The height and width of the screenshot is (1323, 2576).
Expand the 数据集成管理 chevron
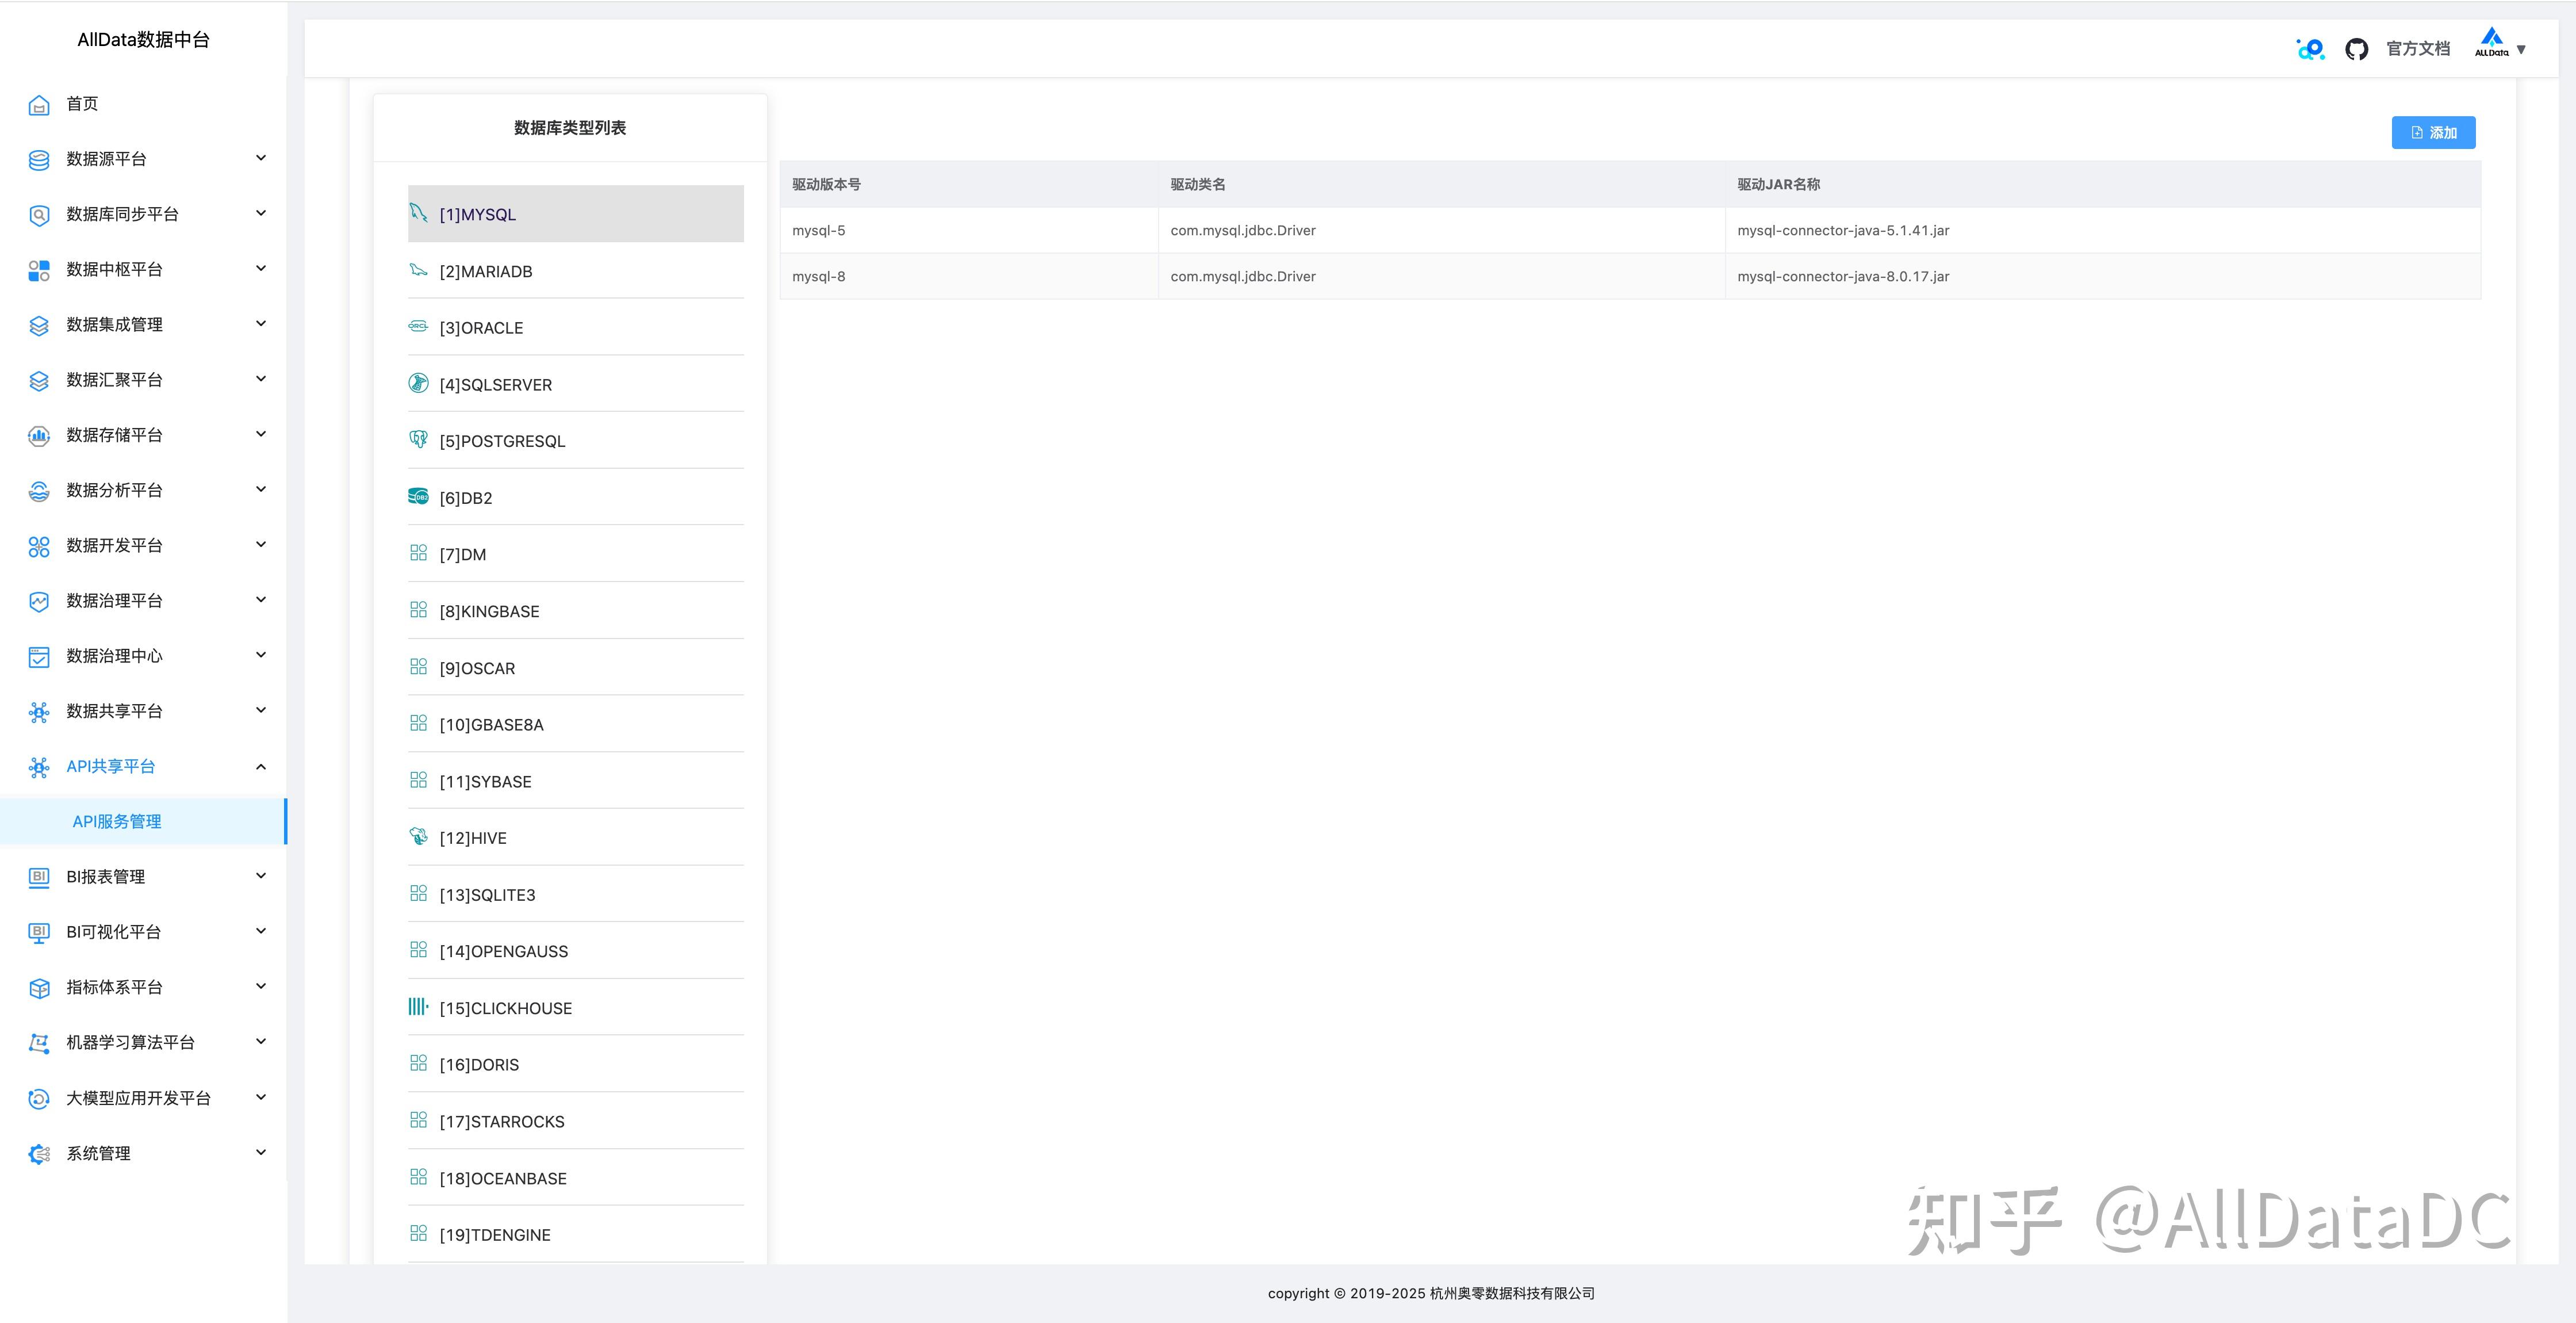coord(261,323)
